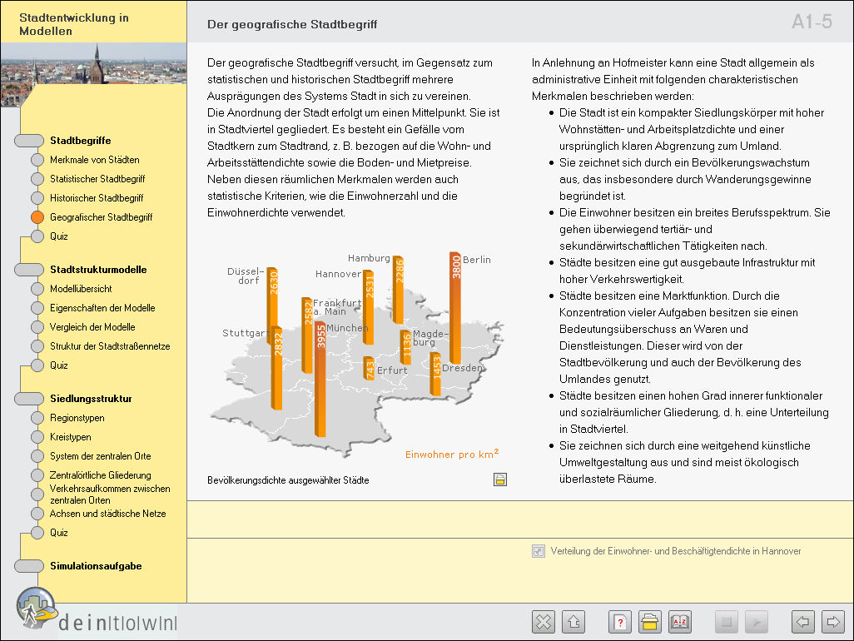Go to the previous page arrow

(x=802, y=622)
